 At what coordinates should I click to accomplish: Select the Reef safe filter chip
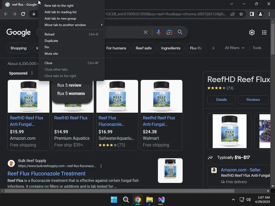[x=143, y=48]
